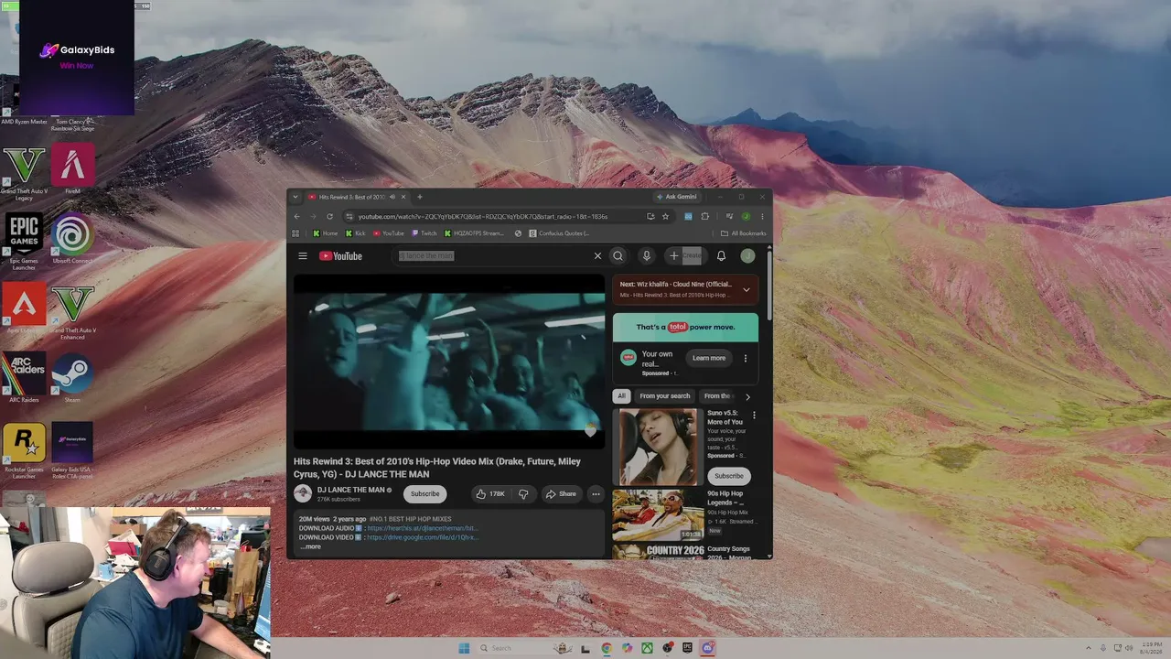Viewport: 1171px width, 659px height.
Task: Expand the Next: Wiz Khalifa playlist panel
Action: tap(746, 290)
